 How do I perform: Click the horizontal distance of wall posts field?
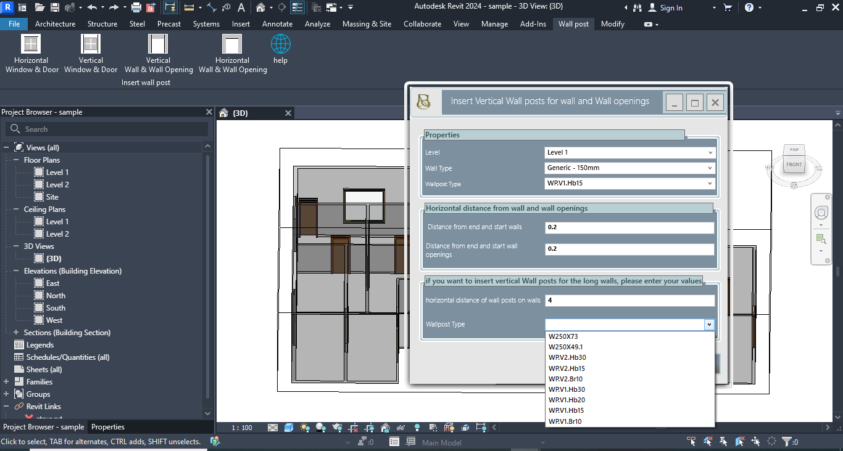629,301
